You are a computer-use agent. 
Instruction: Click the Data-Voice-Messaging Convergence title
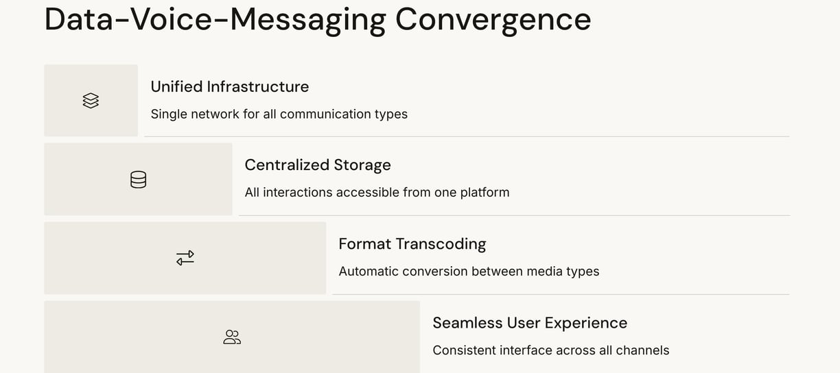pyautogui.click(x=318, y=19)
